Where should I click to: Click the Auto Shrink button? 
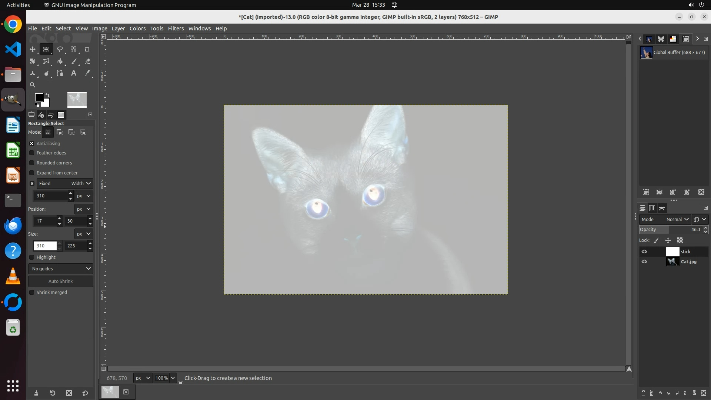pyautogui.click(x=61, y=281)
